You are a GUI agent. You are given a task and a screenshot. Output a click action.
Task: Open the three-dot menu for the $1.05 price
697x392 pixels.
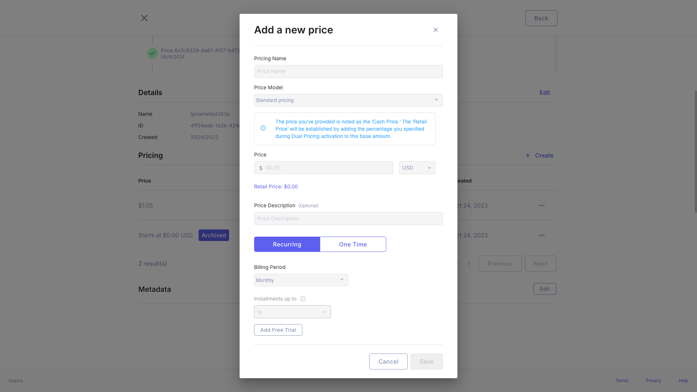coord(542,205)
